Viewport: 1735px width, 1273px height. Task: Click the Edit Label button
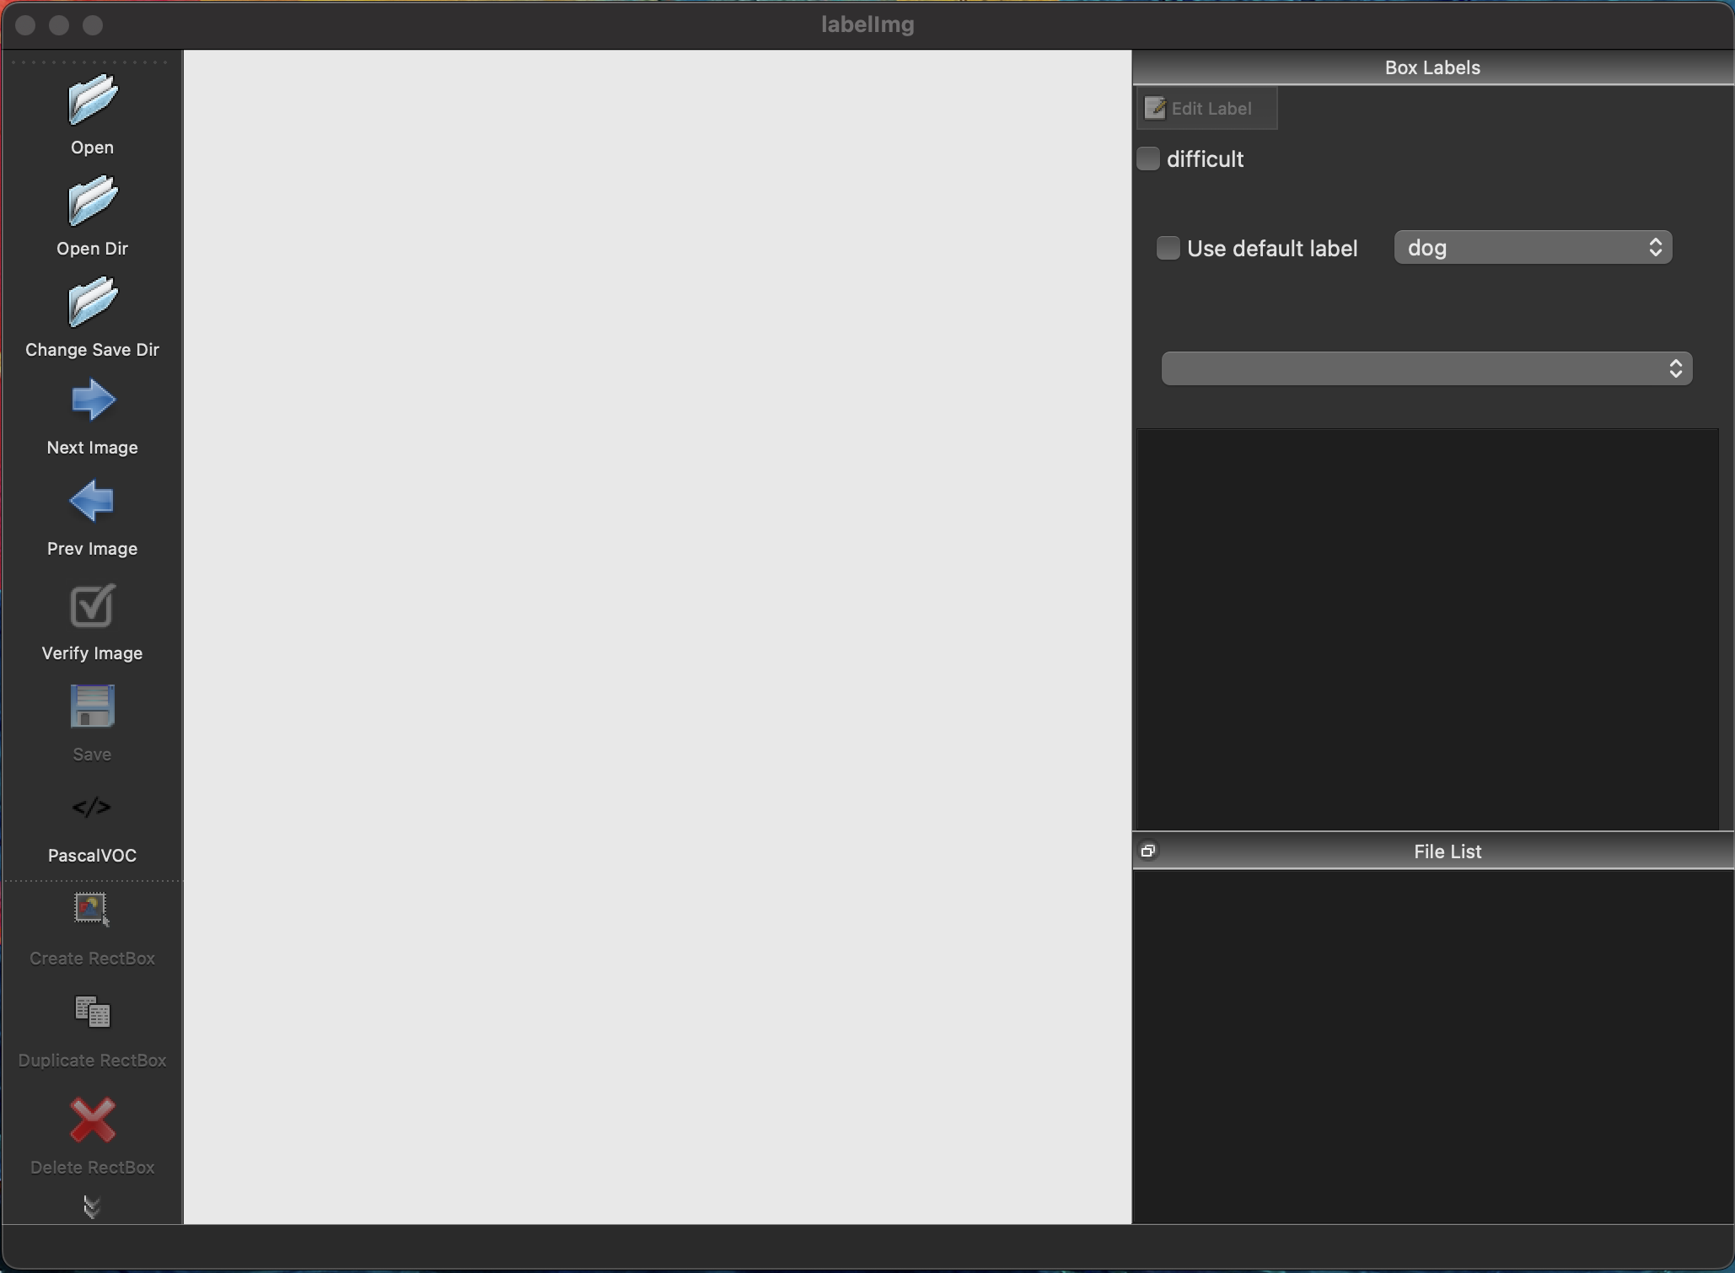coord(1206,109)
